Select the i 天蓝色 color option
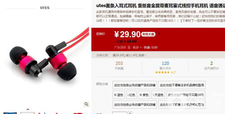225x114 pixels. [158, 95]
